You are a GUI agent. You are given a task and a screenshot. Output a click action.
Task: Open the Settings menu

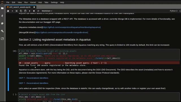(x=54, y=2)
